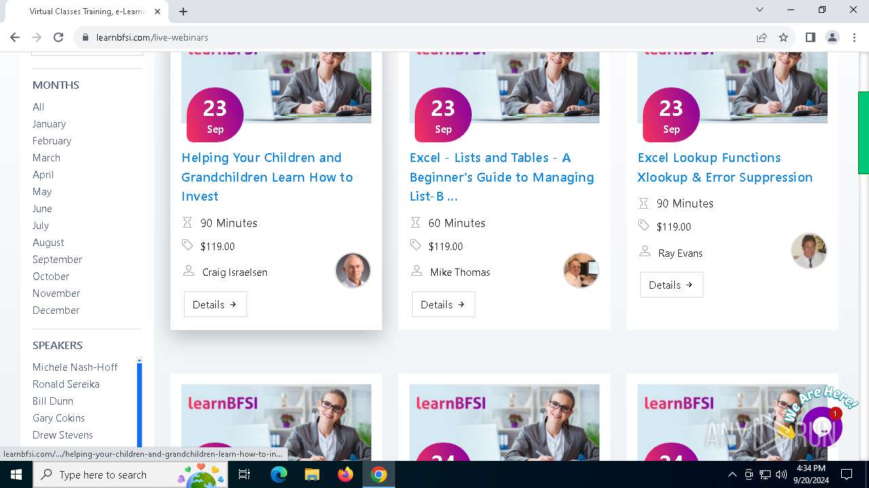
Task: Launch Microsoft Edge from taskbar
Action: click(x=279, y=474)
